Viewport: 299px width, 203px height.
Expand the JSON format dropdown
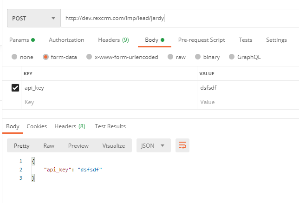tap(154, 145)
